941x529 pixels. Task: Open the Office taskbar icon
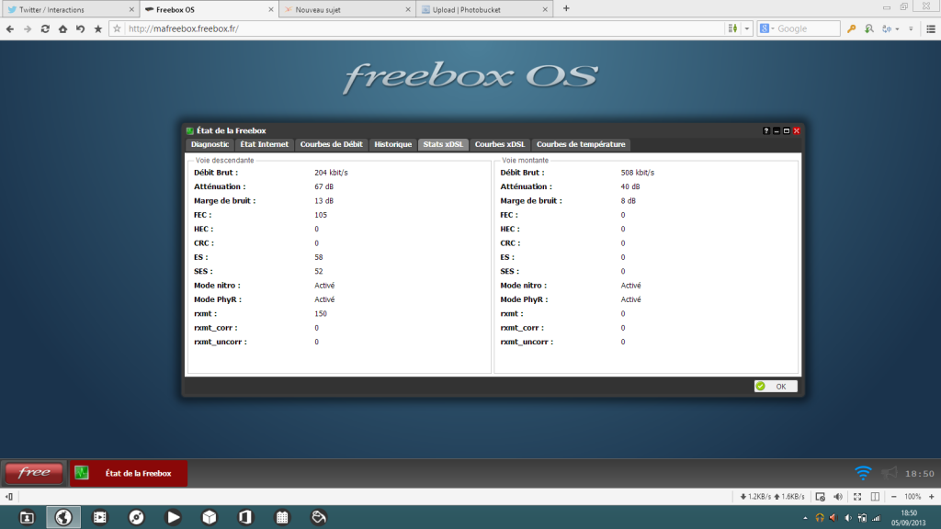point(245,517)
